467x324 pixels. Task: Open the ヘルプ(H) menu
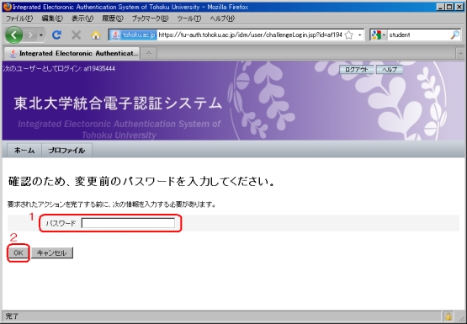[x=222, y=19]
